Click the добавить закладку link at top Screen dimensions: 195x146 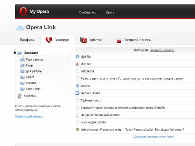pos(162,50)
